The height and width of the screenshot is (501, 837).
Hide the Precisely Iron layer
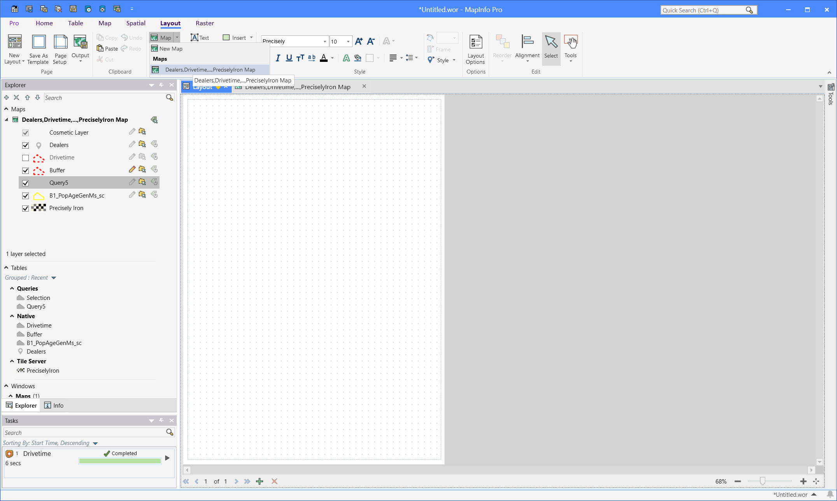(26, 208)
